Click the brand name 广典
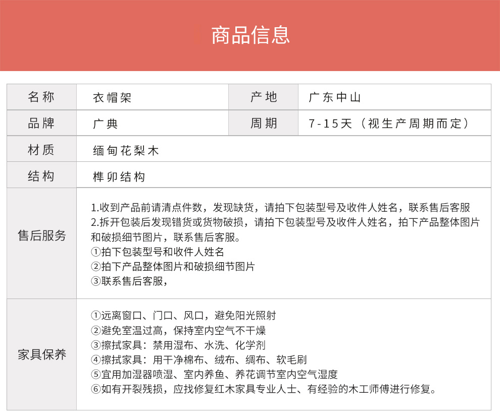Screen dimensions: 500x419 click(x=106, y=124)
